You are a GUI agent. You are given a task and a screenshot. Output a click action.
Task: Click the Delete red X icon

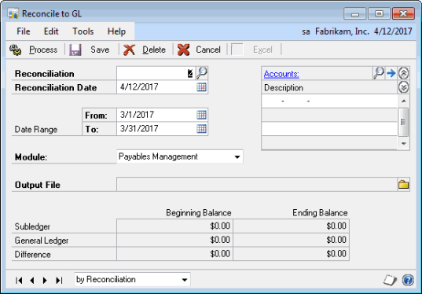click(x=129, y=50)
